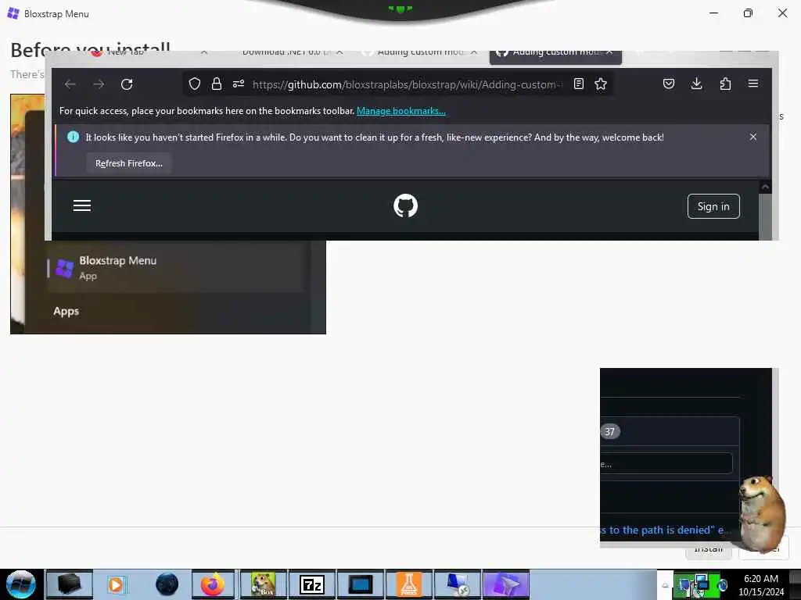The width and height of the screenshot is (801, 600).
Task: Open the Firefox downloads panel
Action: click(x=696, y=84)
